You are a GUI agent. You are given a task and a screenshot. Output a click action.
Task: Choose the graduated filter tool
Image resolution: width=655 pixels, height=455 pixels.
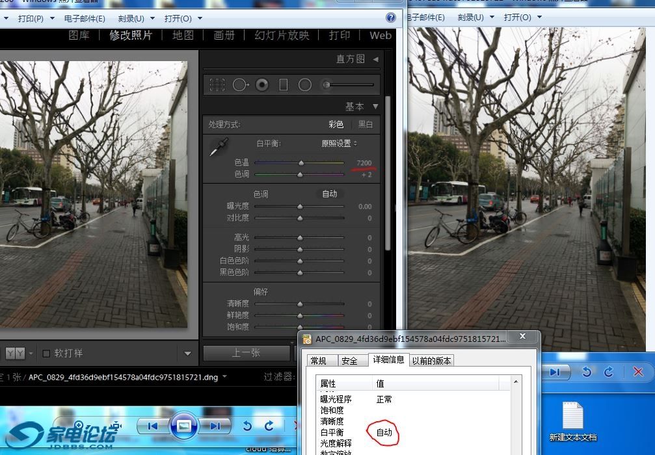(284, 84)
